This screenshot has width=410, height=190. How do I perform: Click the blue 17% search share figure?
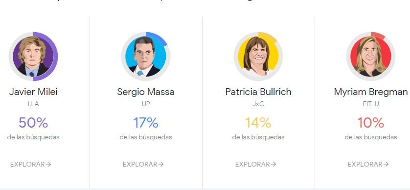[146, 123]
